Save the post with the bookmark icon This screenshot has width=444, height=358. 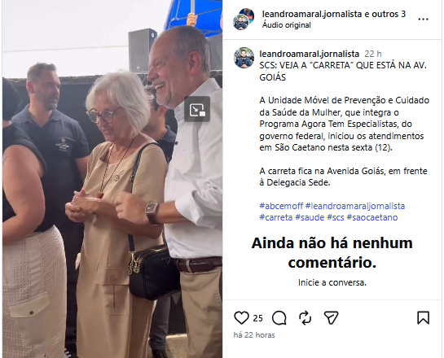click(424, 317)
